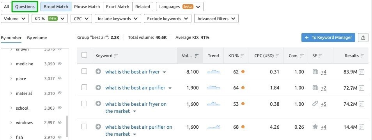This screenshot has width=372, height=140.
Task: Check 'best air fryer on the market' row
Action: [x=84, y=103]
